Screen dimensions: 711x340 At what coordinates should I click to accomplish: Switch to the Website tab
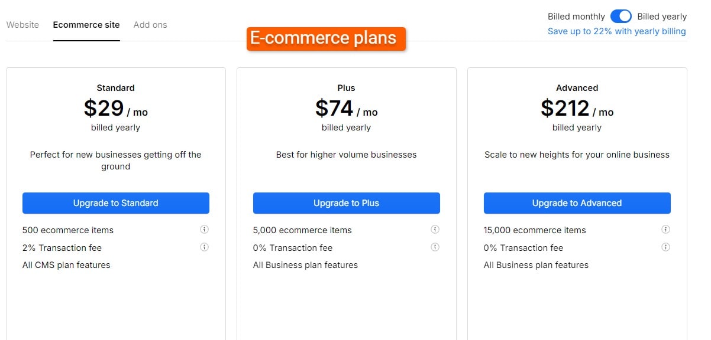(x=23, y=25)
